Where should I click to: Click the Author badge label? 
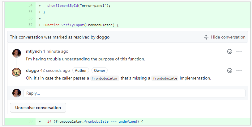[x=81, y=70]
